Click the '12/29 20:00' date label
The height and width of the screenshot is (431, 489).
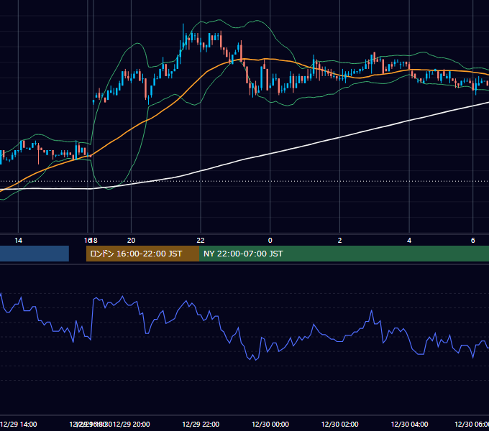tap(132, 424)
